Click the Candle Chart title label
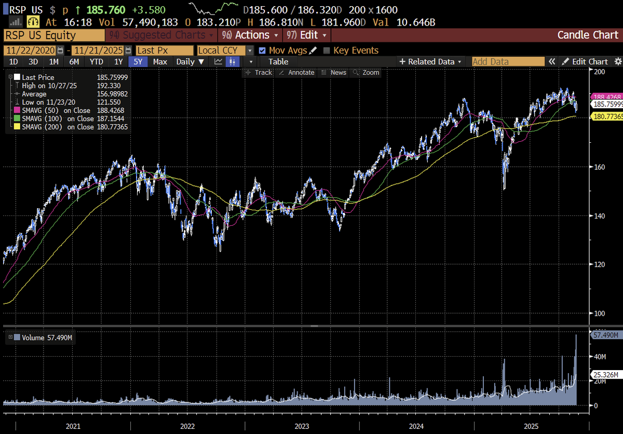623x434 pixels. tap(588, 35)
